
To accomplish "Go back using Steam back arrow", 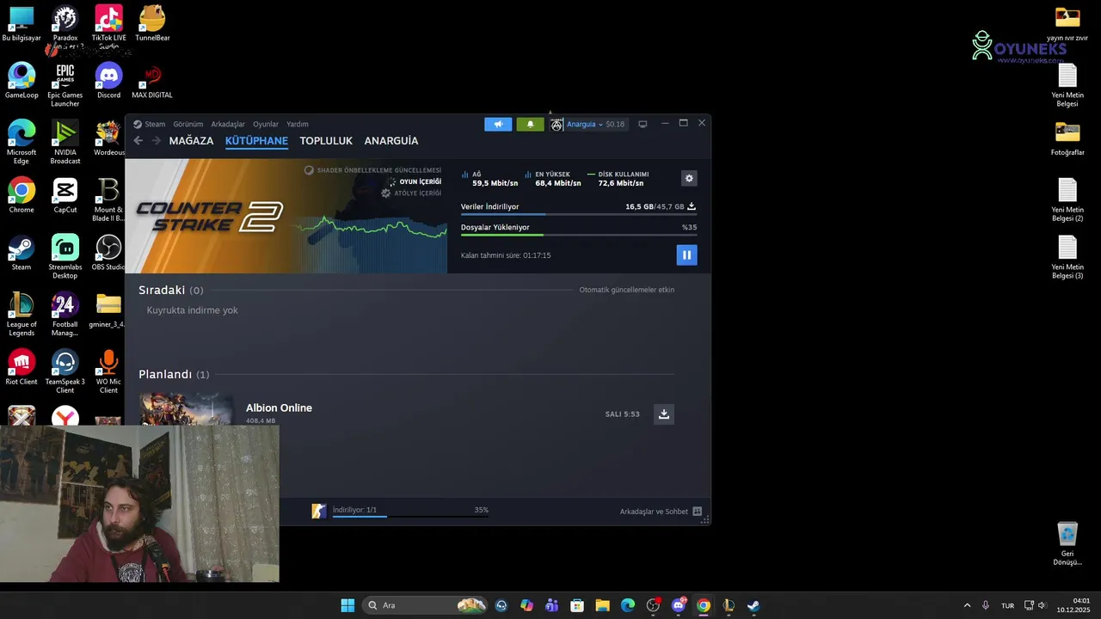I will click(x=138, y=141).
